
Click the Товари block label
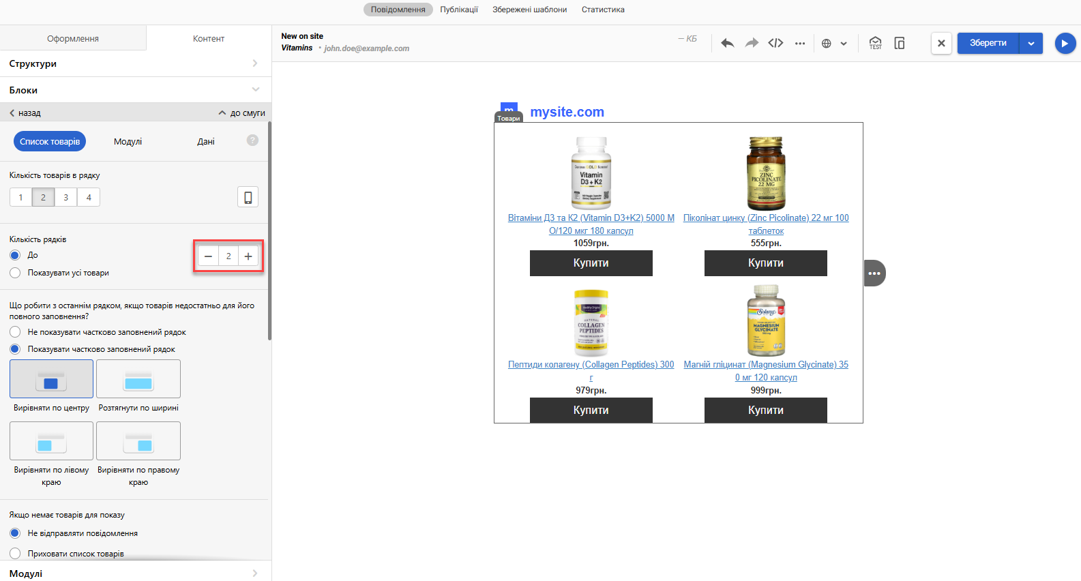click(508, 118)
